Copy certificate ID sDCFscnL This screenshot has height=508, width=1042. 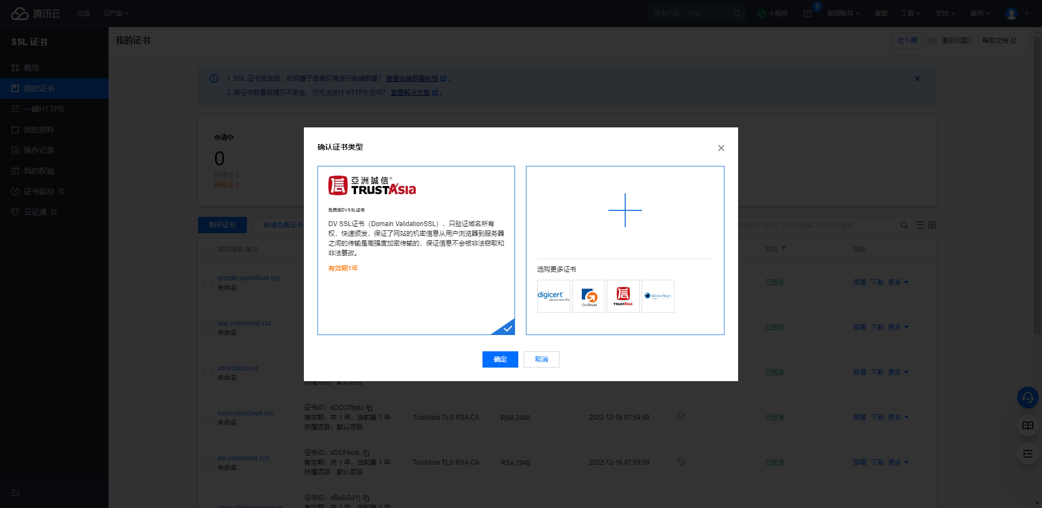coord(366,453)
